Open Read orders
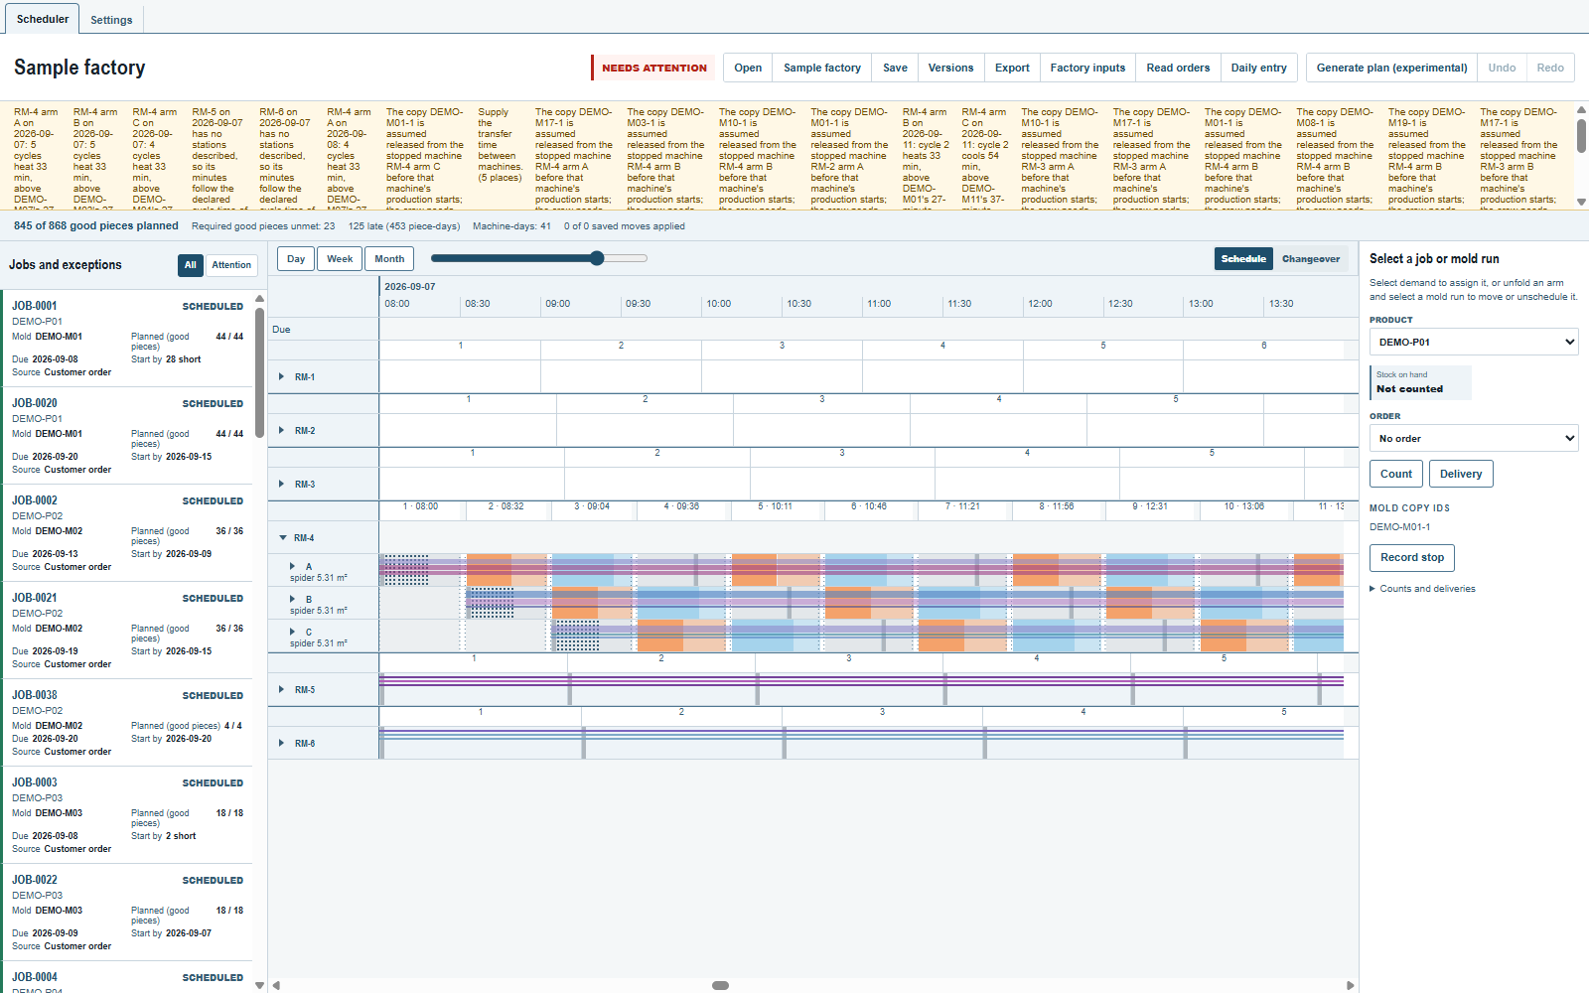The image size is (1589, 993). point(1178,68)
